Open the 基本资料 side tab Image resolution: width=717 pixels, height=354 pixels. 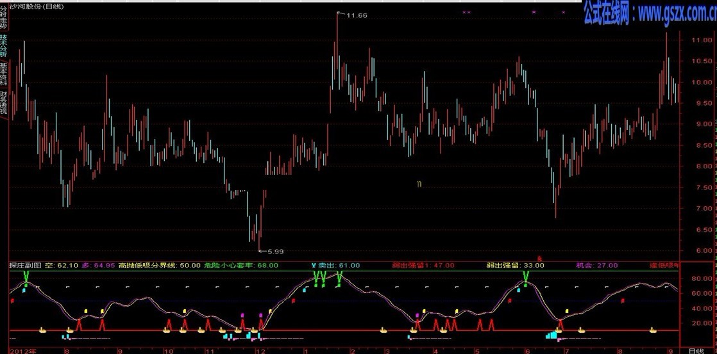point(4,74)
